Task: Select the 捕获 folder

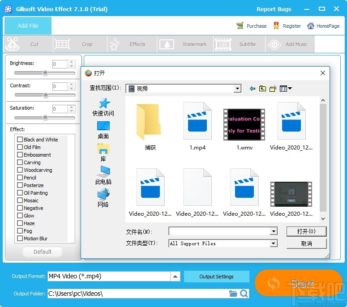Action: (150, 127)
